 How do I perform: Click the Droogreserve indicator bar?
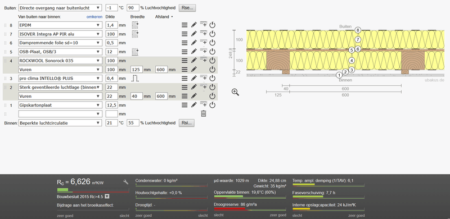pyautogui.click(x=250, y=209)
